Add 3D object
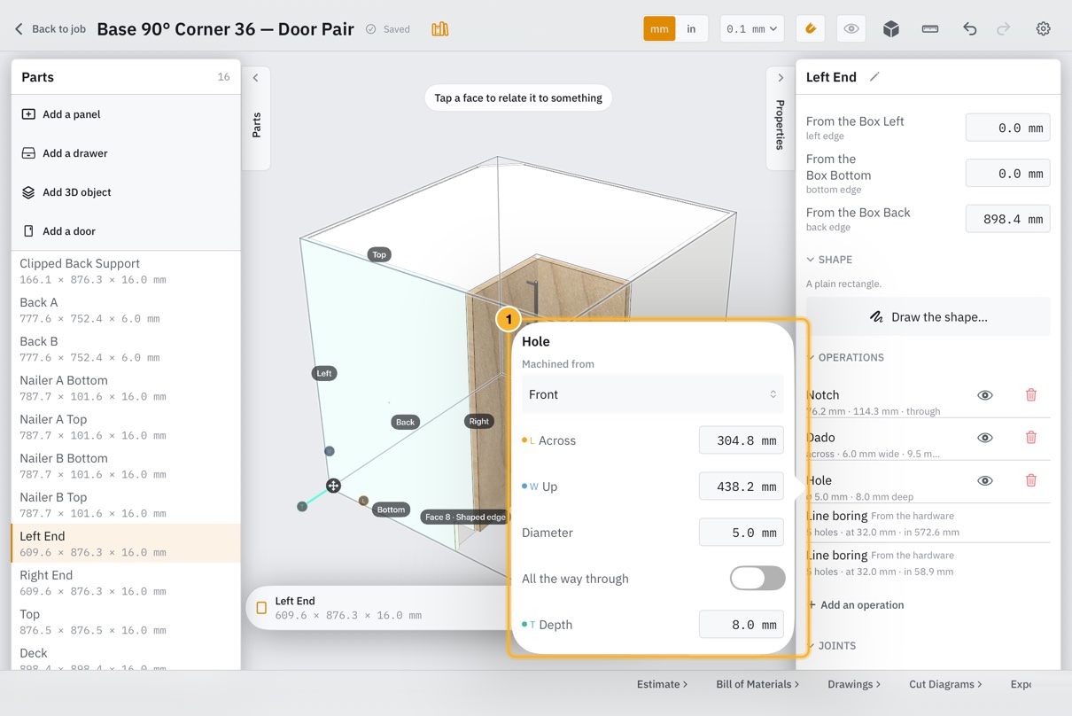The height and width of the screenshot is (716, 1072). point(126,192)
